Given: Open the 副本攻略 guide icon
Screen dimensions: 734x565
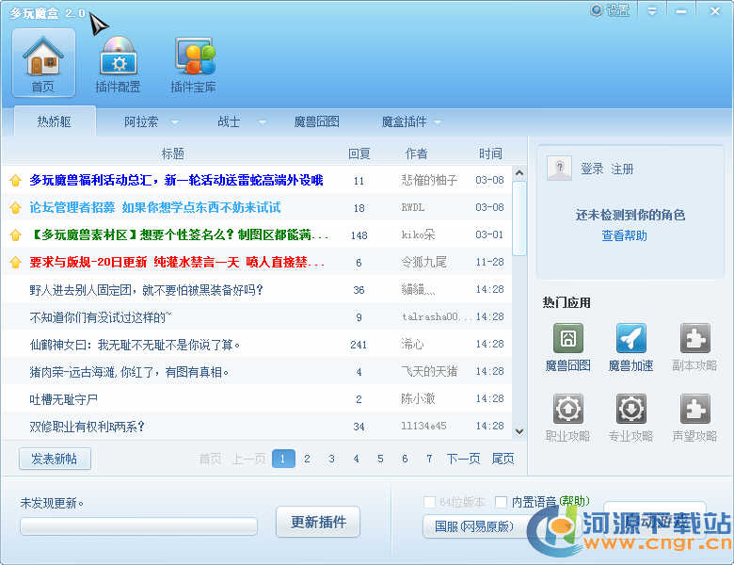Looking at the screenshot, I should click(x=694, y=339).
